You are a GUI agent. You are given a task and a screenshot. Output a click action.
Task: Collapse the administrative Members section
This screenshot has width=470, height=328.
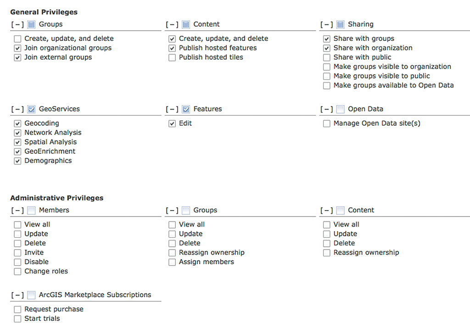17,211
